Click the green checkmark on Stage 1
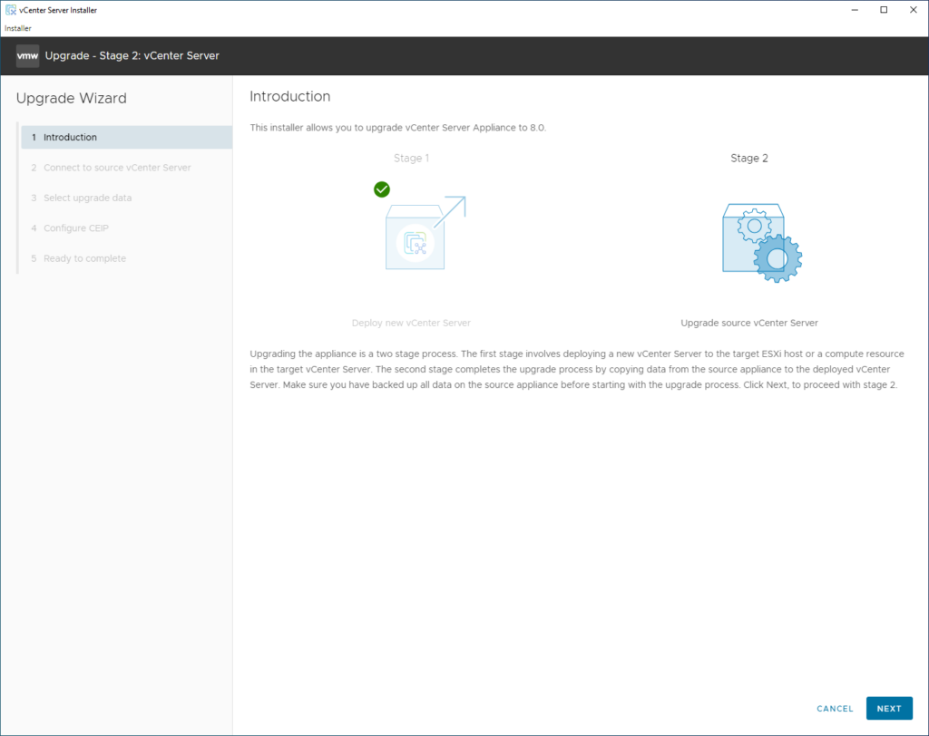929x736 pixels. tap(382, 189)
